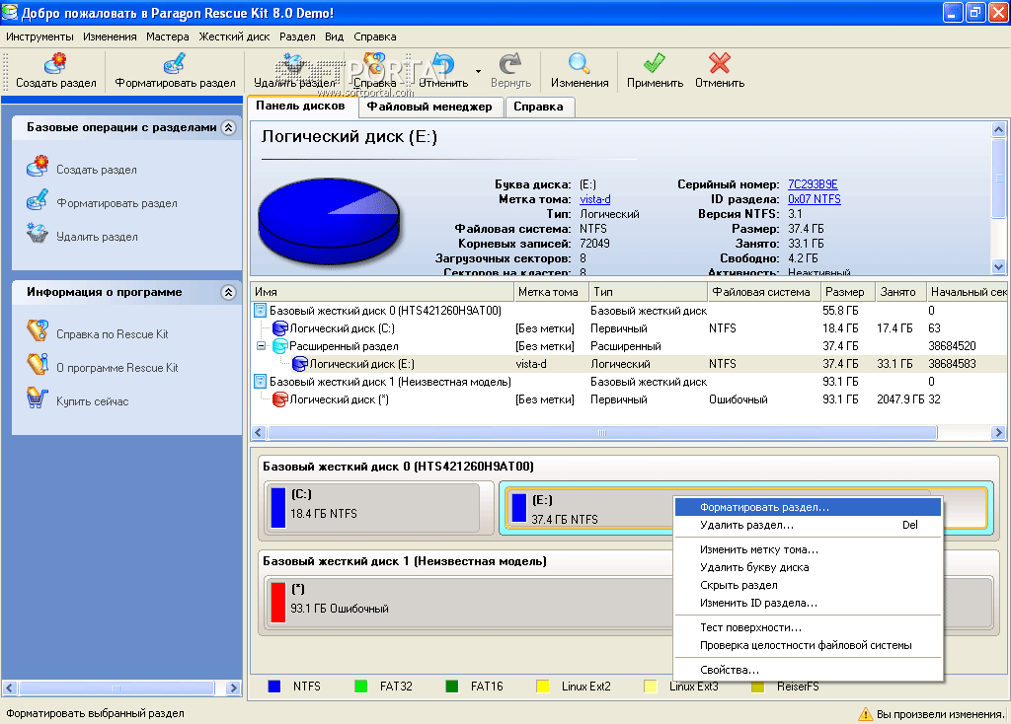The height and width of the screenshot is (724, 1011).
Task: Open the Изменения menu
Action: (110, 36)
